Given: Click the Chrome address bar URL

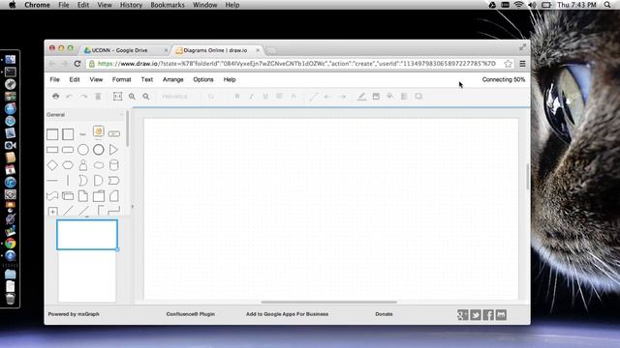Looking at the screenshot, I should coord(296,64).
